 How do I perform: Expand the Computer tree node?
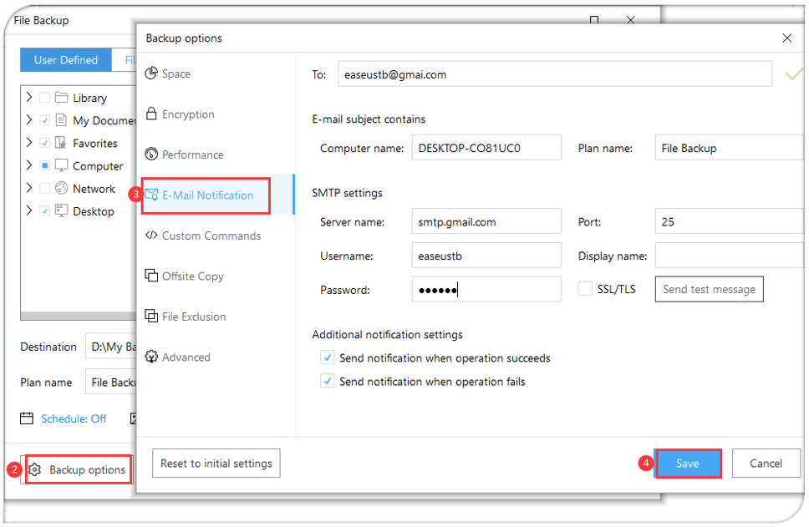(29, 165)
